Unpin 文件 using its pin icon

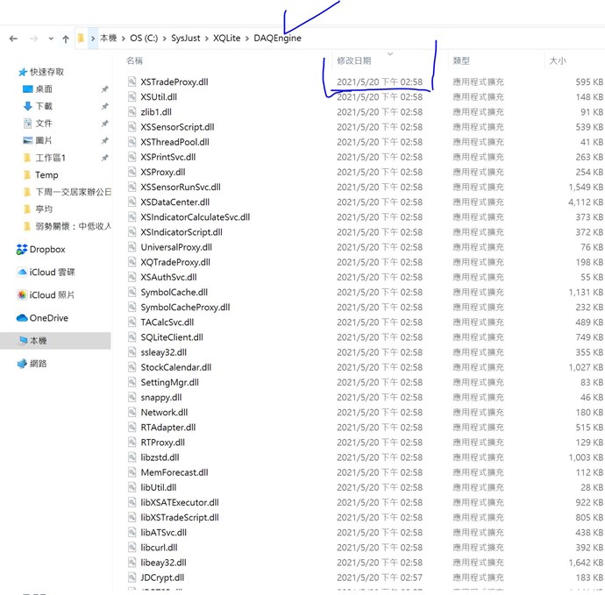coord(104,124)
